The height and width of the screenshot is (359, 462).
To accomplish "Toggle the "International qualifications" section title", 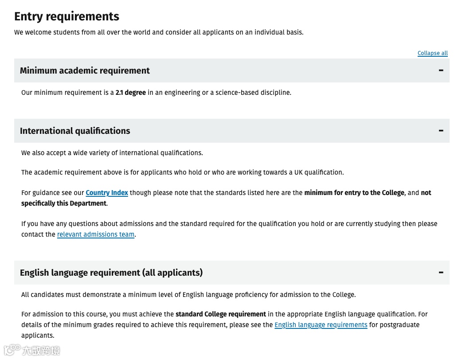I will pyautogui.click(x=75, y=131).
